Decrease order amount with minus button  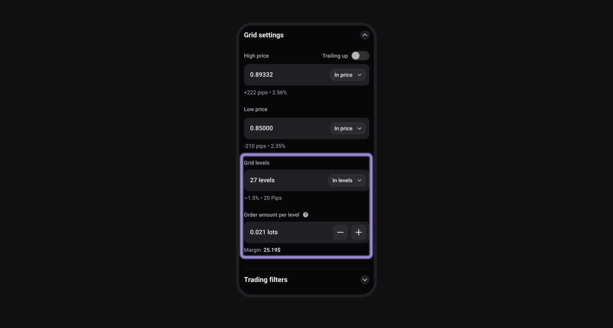340,232
